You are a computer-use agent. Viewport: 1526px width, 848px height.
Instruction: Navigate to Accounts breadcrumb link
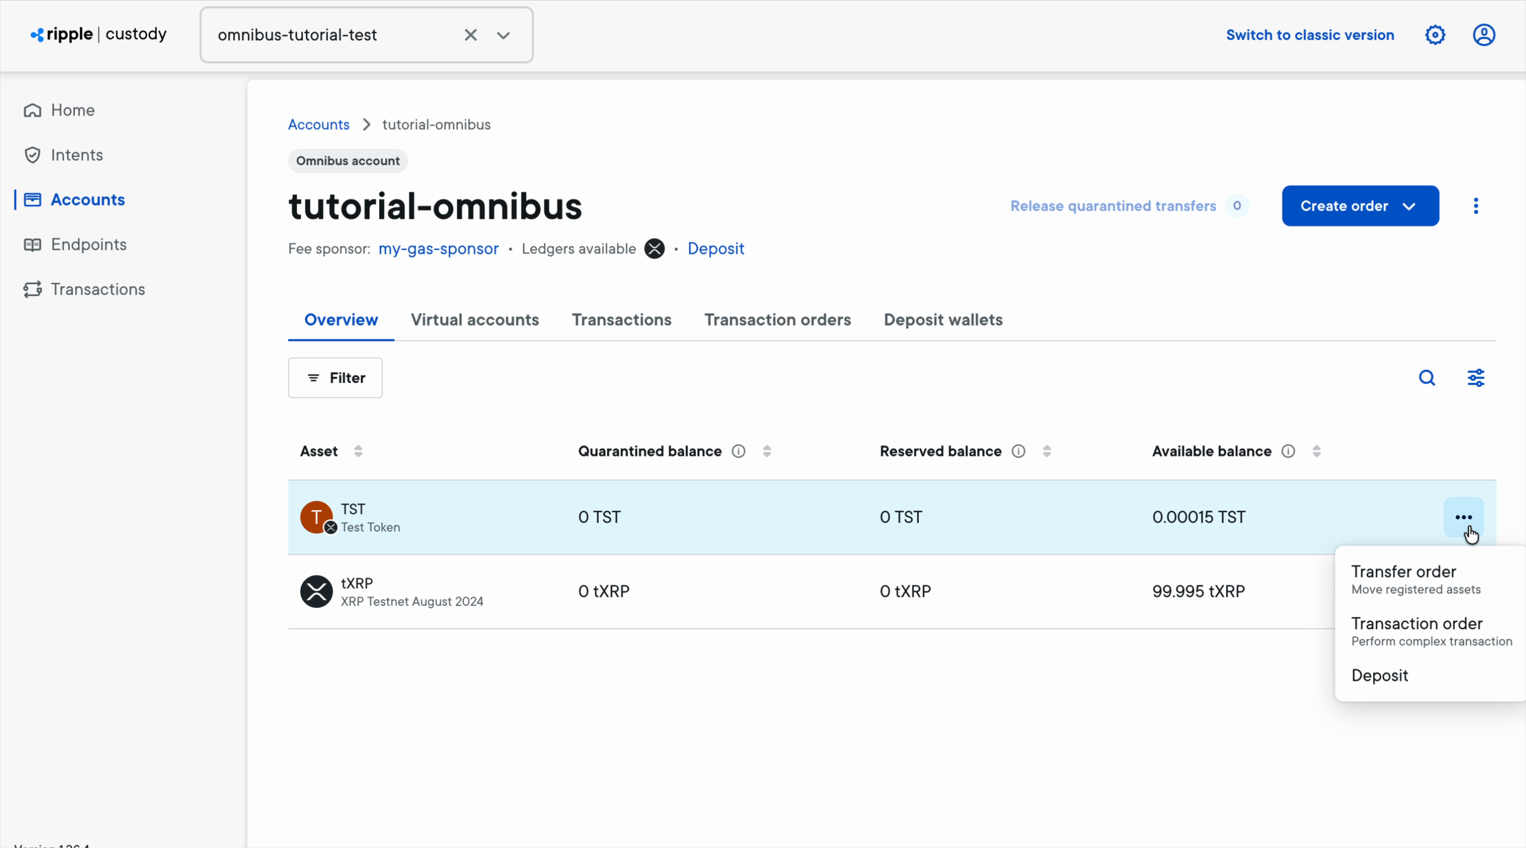(319, 124)
